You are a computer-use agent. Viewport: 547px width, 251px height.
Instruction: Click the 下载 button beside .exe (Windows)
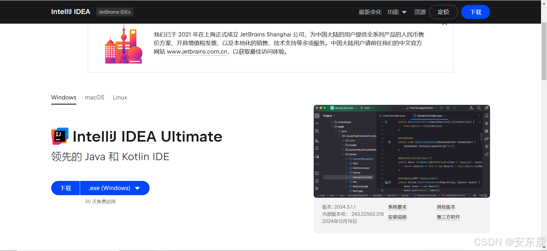click(x=66, y=188)
